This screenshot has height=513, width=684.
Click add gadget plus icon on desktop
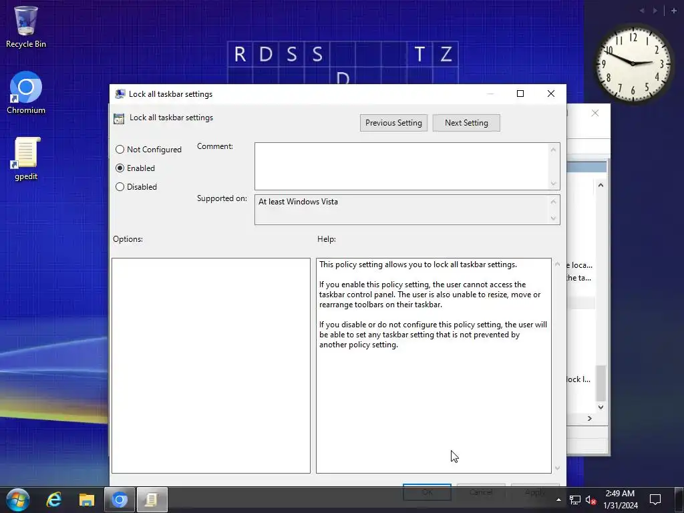tap(674, 11)
